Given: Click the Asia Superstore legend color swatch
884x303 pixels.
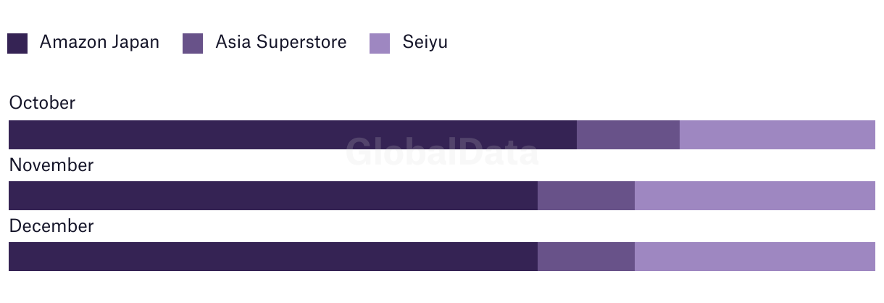Looking at the screenshot, I should coord(193,43).
